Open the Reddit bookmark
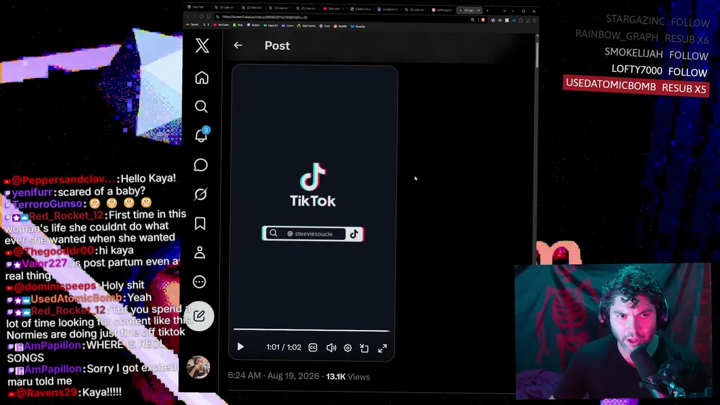The height and width of the screenshot is (405, 720). click(x=341, y=26)
